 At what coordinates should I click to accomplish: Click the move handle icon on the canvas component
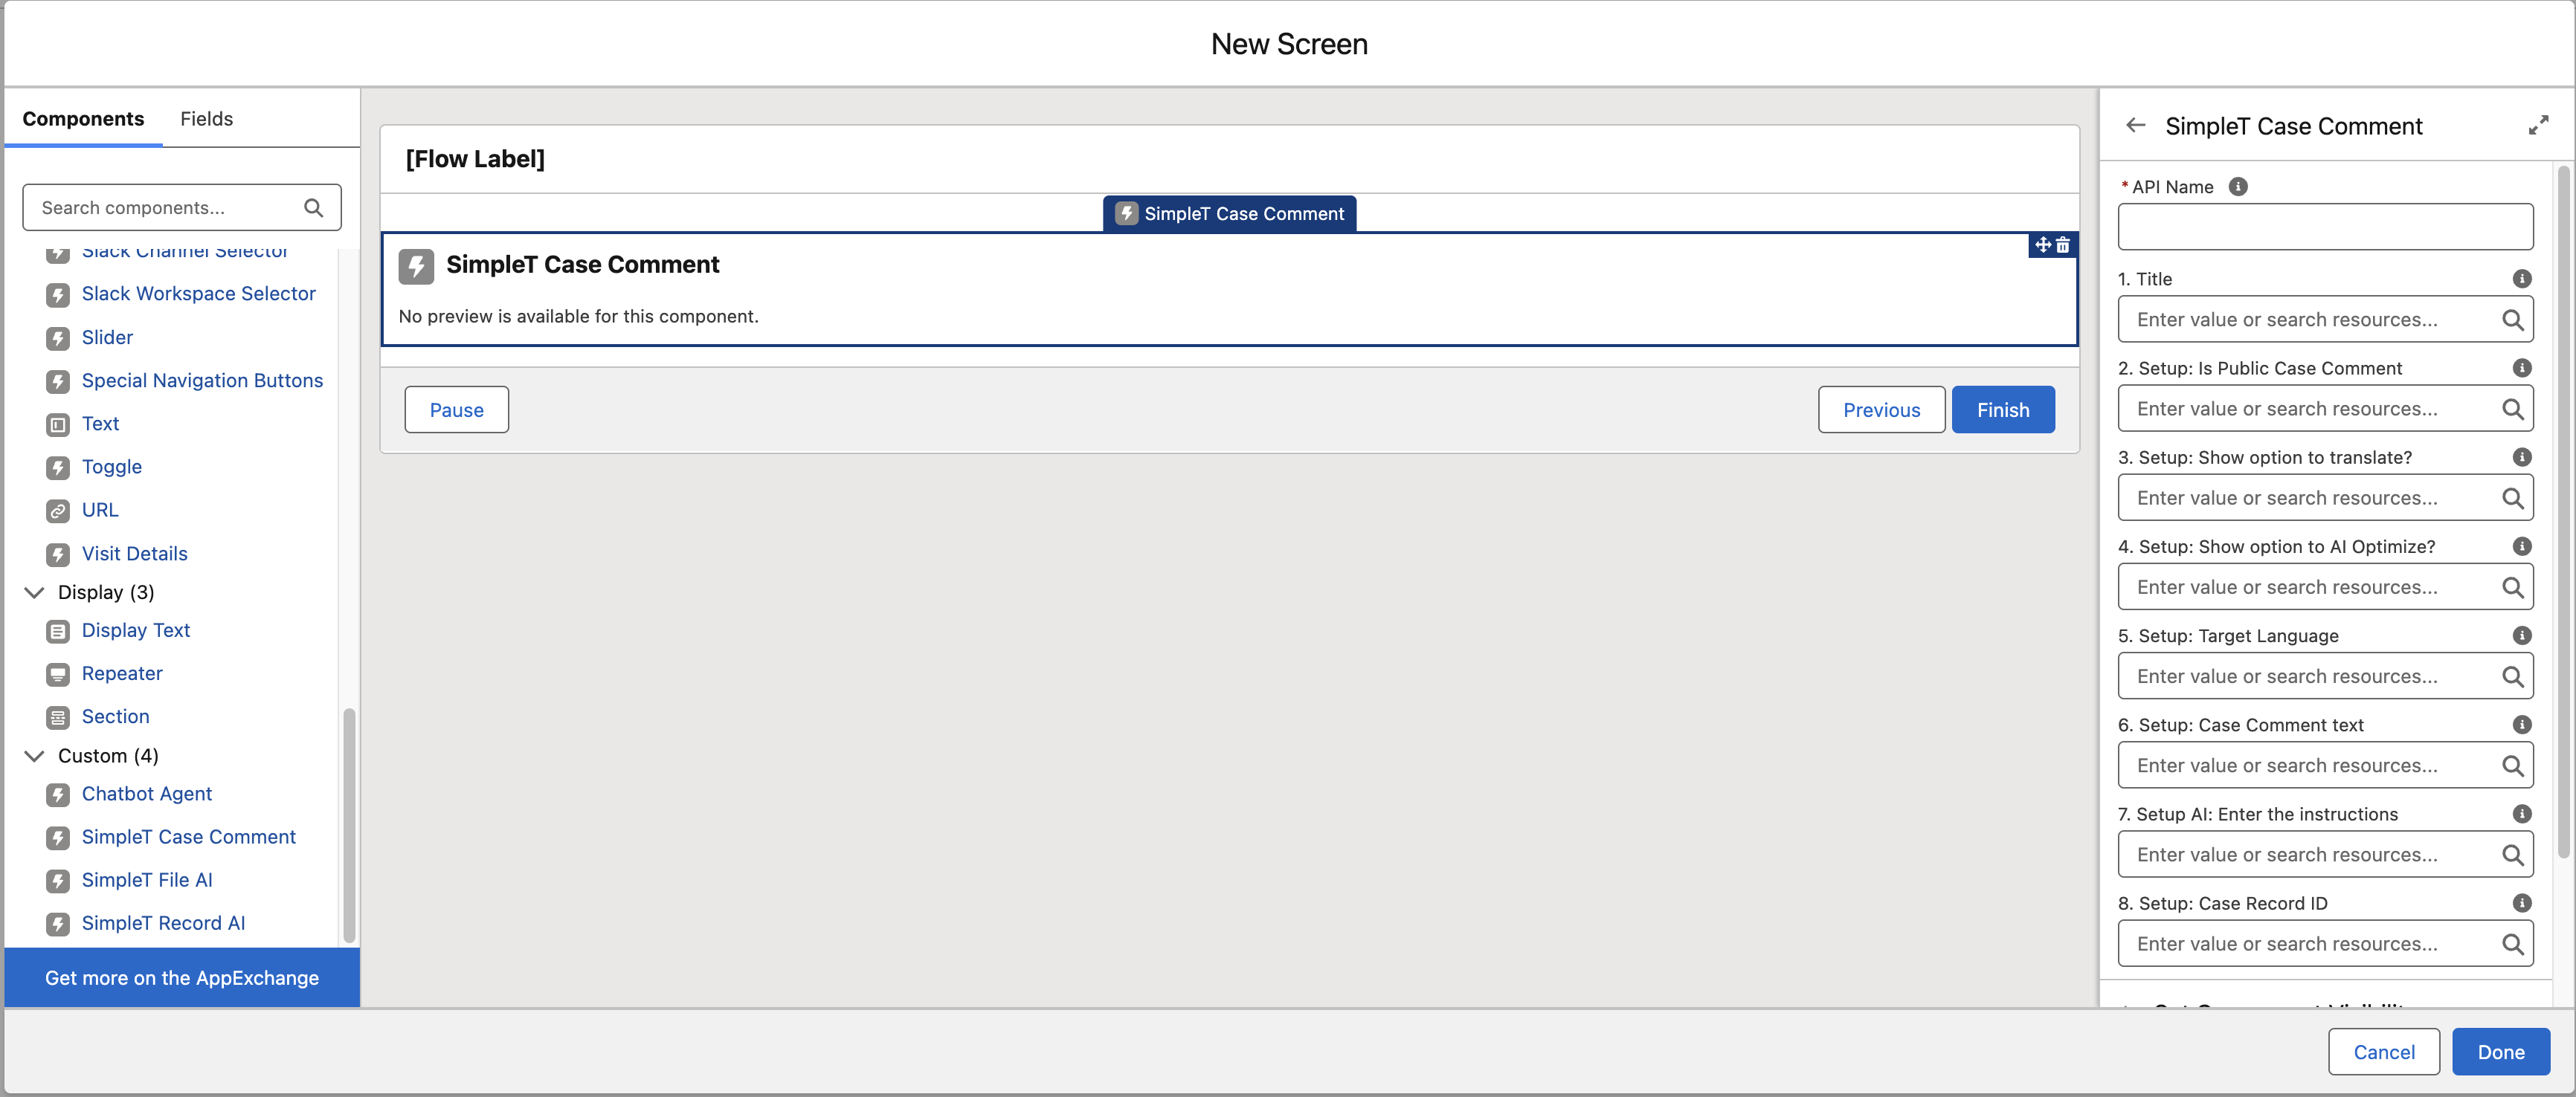click(x=2043, y=245)
